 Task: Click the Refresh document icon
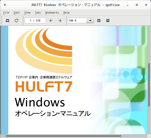tap(17, 21)
